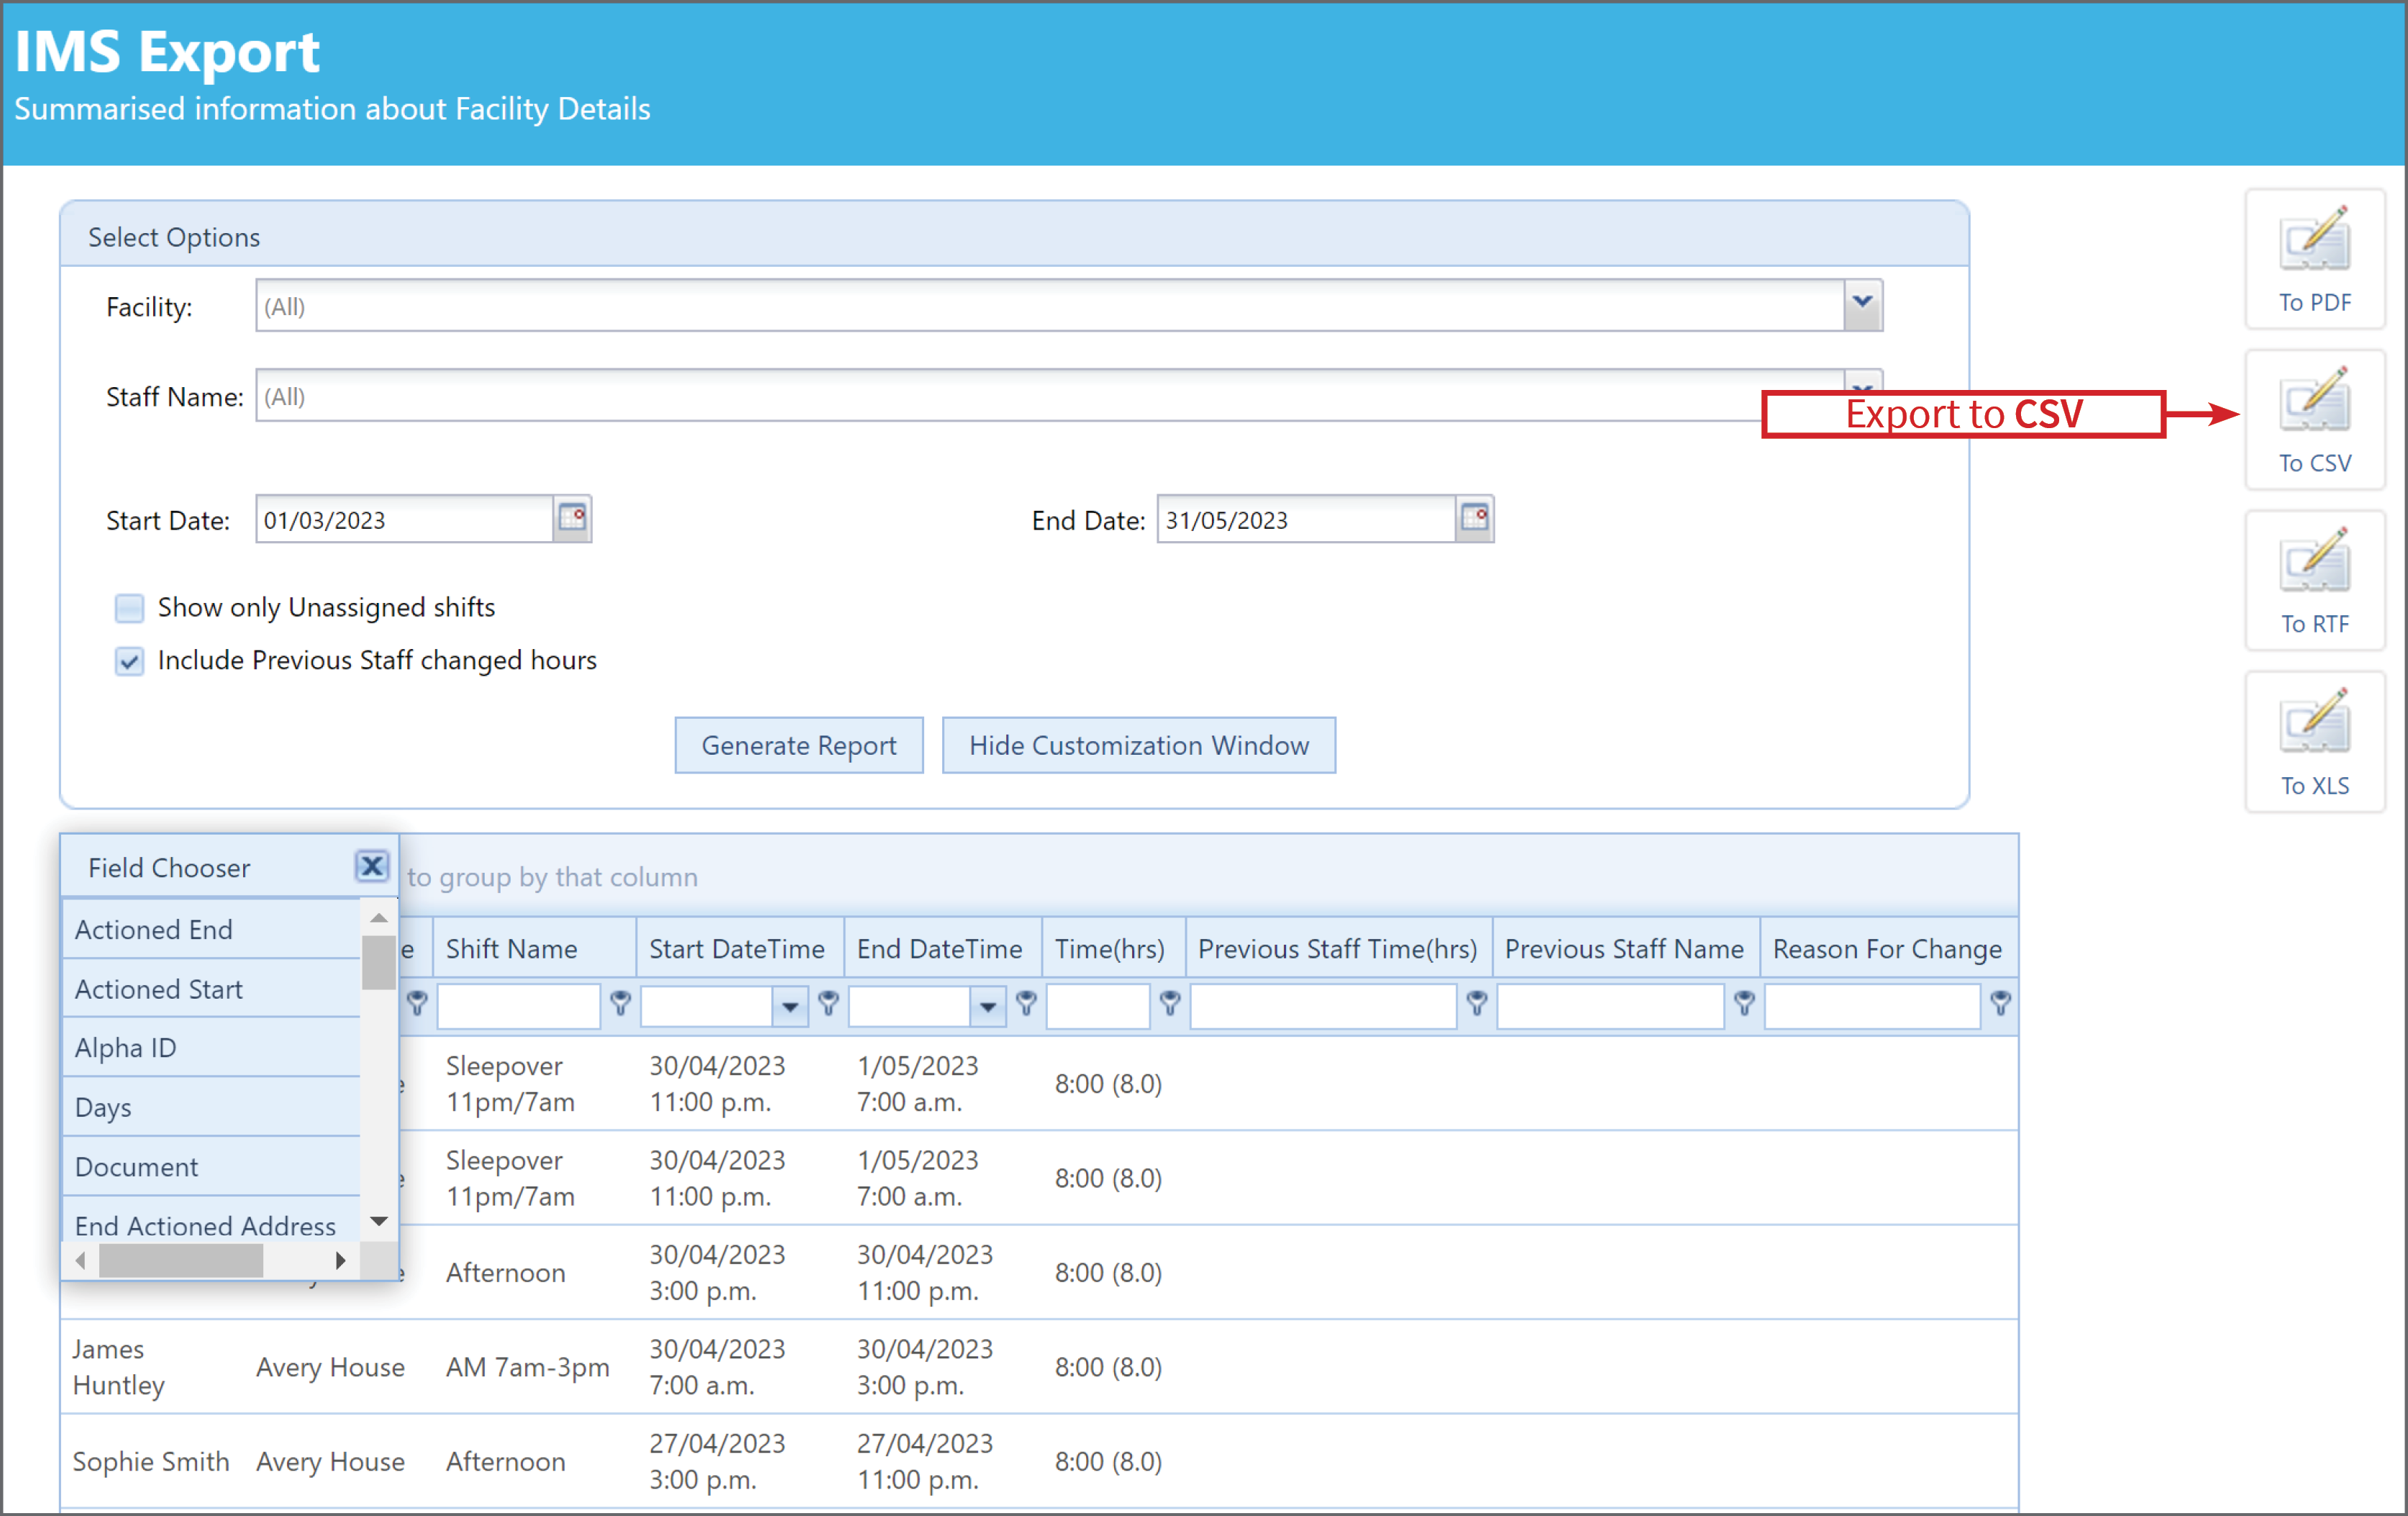The image size is (2408, 1516).
Task: Sort by Reason For Change header
Action: 1888,948
